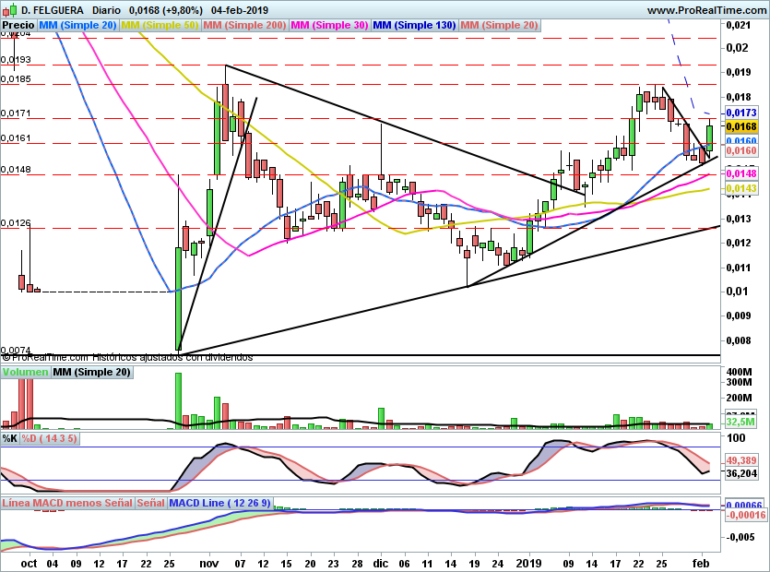Click the yellow 0,0168 current price tag
Screen dimensions: 770x572
point(741,126)
